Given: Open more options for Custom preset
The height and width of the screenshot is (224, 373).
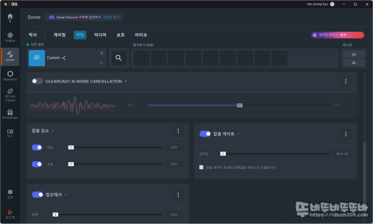Looking at the screenshot, I should [102, 63].
